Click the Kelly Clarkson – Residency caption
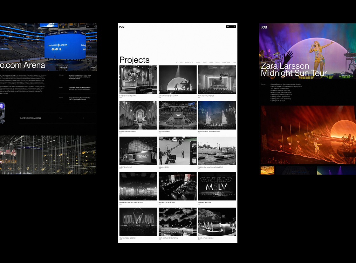 [x=127, y=238]
